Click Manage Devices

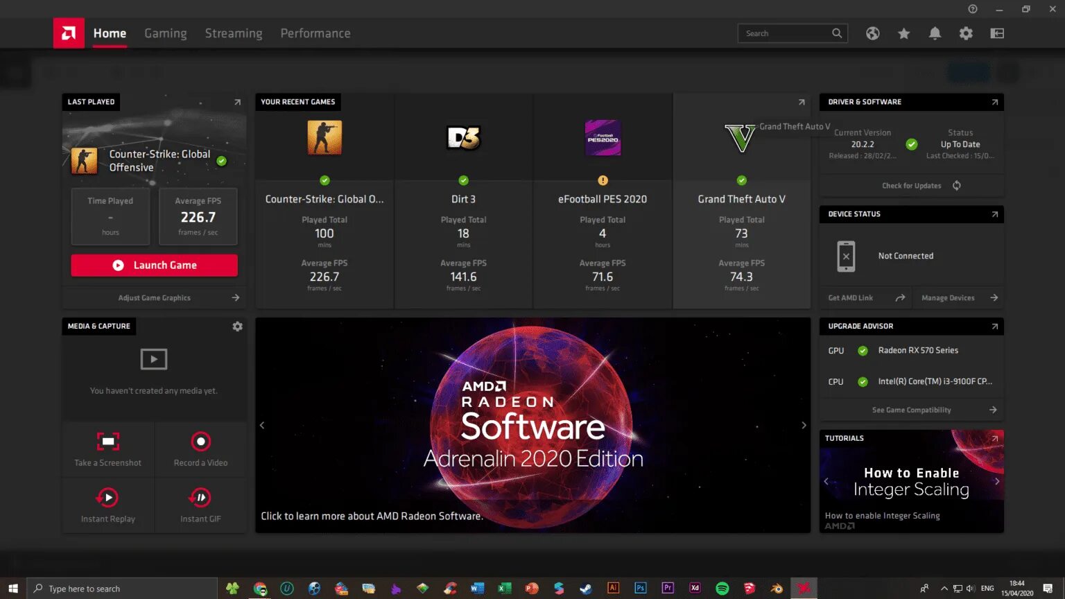[948, 298]
